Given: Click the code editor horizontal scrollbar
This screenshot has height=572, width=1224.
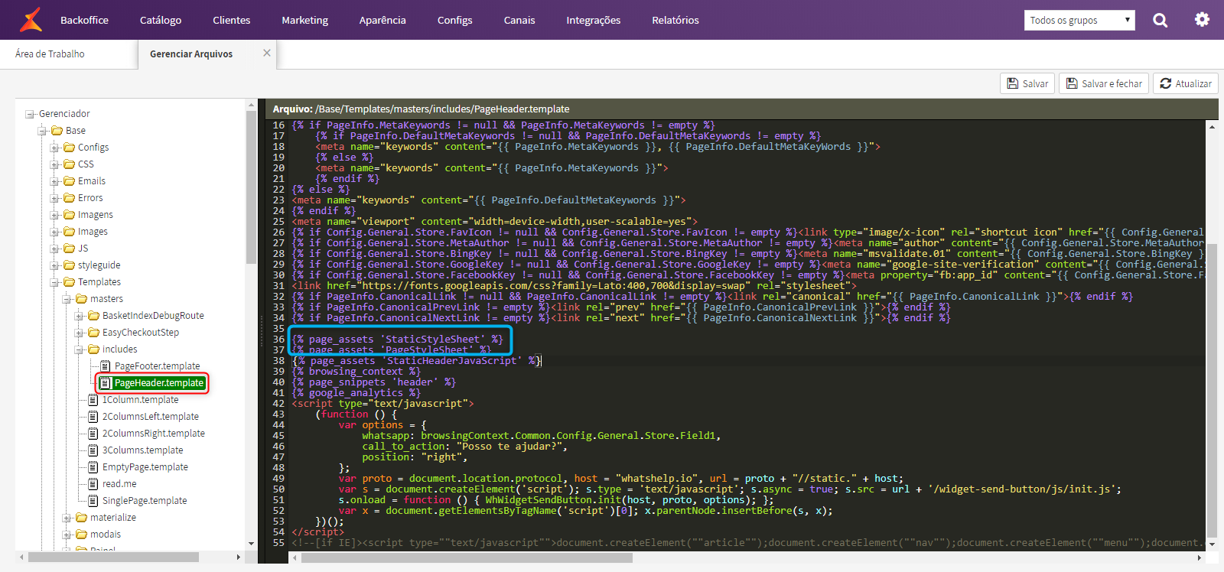Looking at the screenshot, I should point(467,557).
